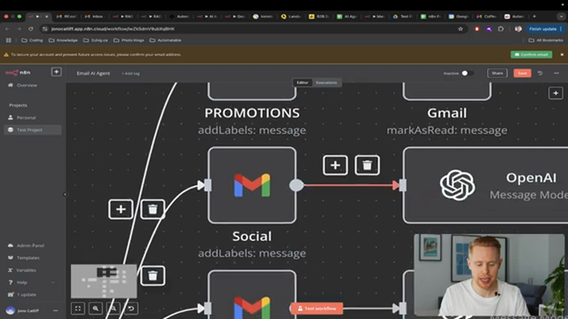Click the Share button

coord(497,73)
